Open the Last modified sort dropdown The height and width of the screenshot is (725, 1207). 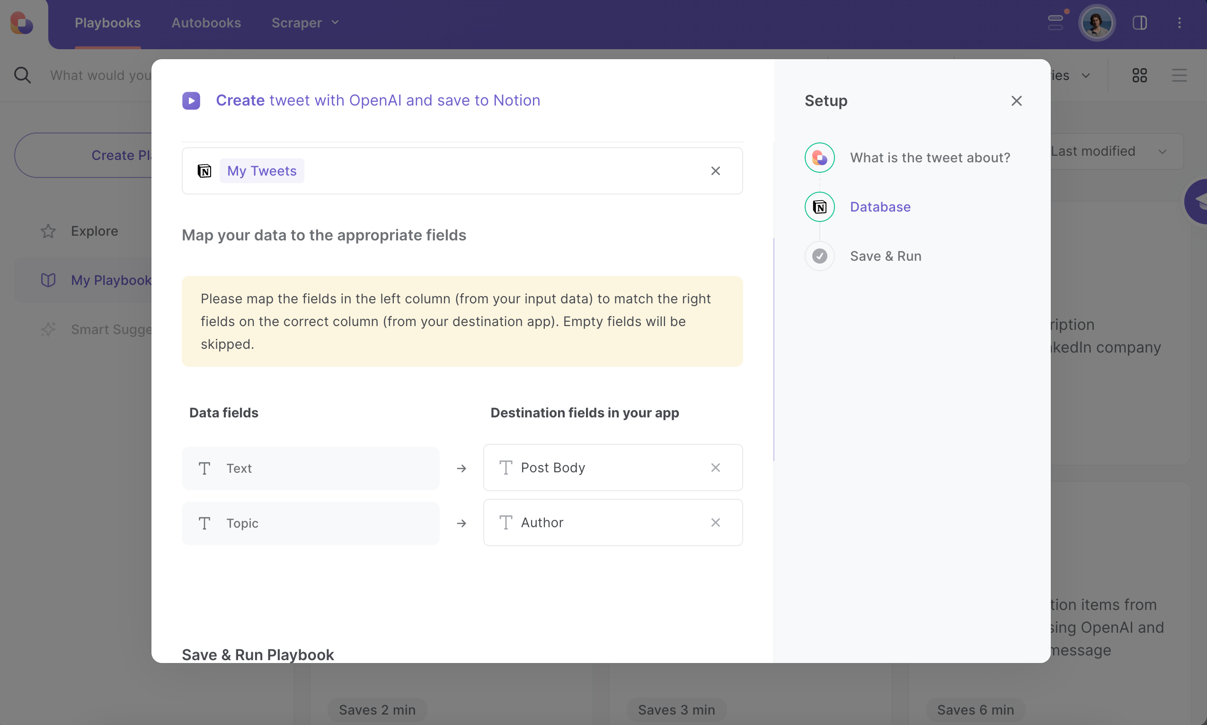(1116, 151)
